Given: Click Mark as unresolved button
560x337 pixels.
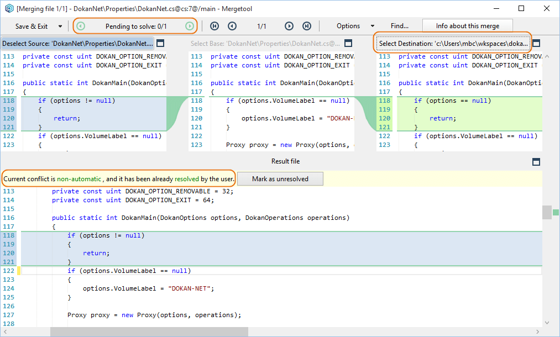Looking at the screenshot, I should tap(280, 179).
